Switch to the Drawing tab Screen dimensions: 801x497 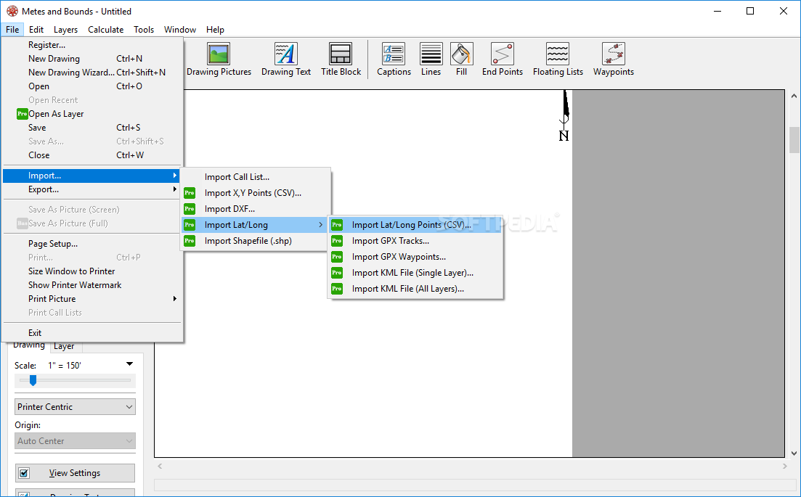(28, 345)
